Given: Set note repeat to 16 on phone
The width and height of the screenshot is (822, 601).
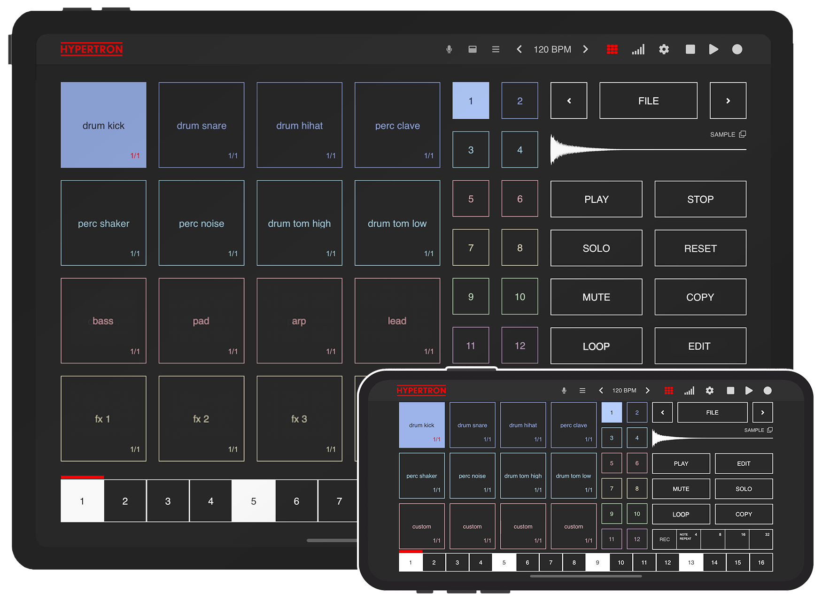Looking at the screenshot, I should [x=737, y=539].
